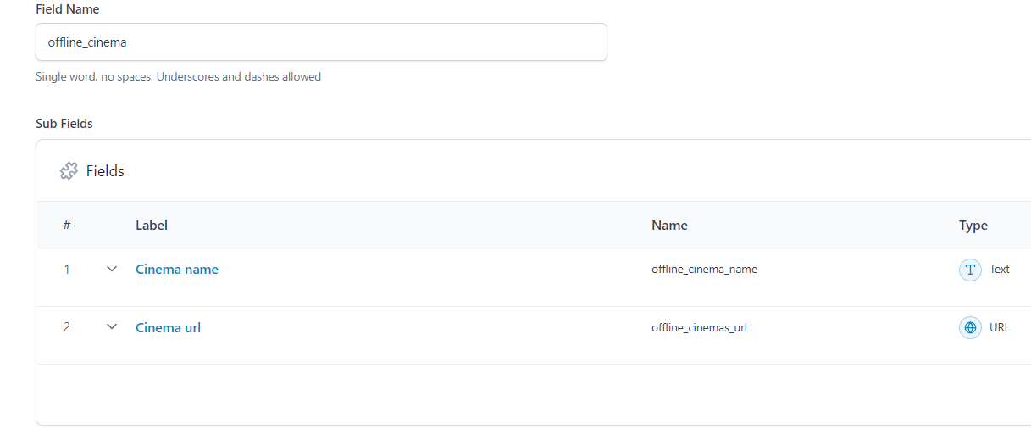Click the Fields panel heading text
Screen dimensions: 1031x440
105,171
